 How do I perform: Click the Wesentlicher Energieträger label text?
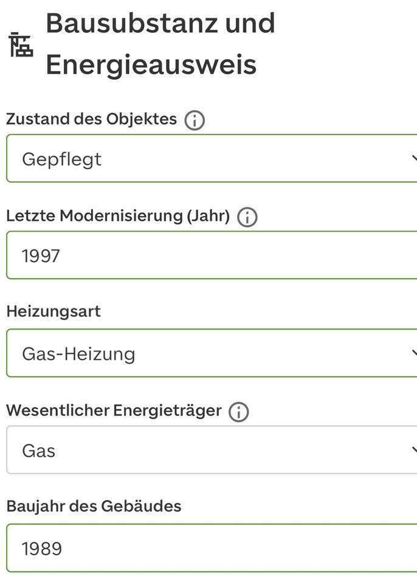(114, 411)
